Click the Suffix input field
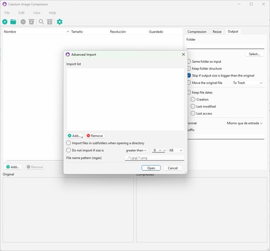This screenshot has height=251, width=270. (226, 136)
